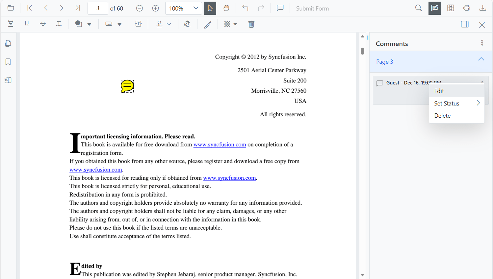This screenshot has height=279, width=493.
Task: Switch to the hand panning tool
Action: click(x=226, y=8)
